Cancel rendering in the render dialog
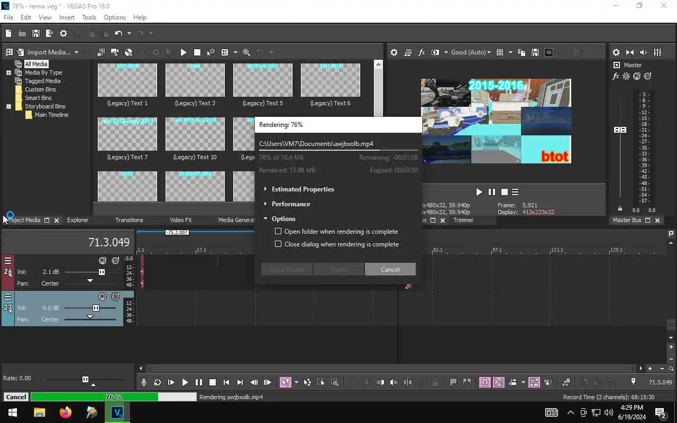 [390, 270]
